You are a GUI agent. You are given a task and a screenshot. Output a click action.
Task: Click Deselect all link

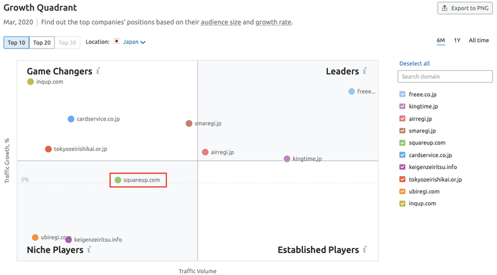[414, 64]
